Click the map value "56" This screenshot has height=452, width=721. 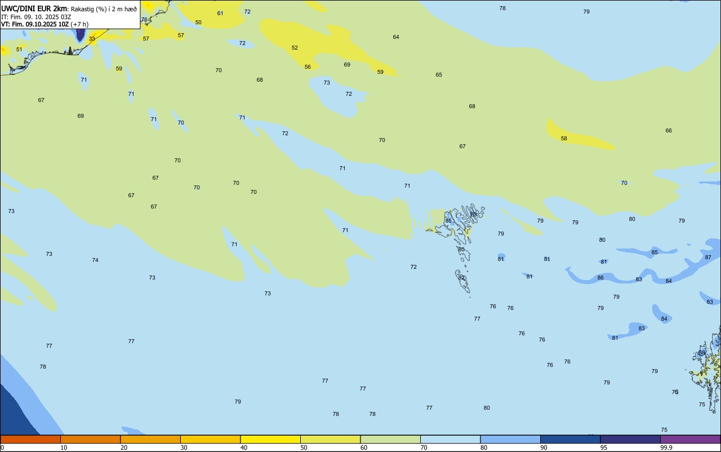tap(308, 67)
